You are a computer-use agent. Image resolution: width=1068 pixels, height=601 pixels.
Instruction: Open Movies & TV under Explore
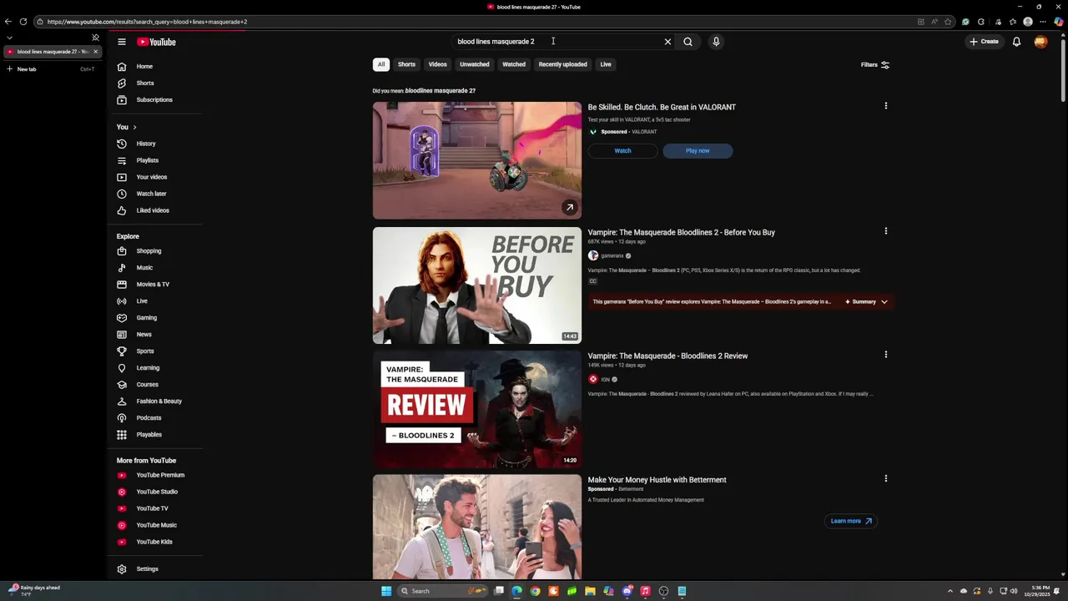tap(154, 285)
